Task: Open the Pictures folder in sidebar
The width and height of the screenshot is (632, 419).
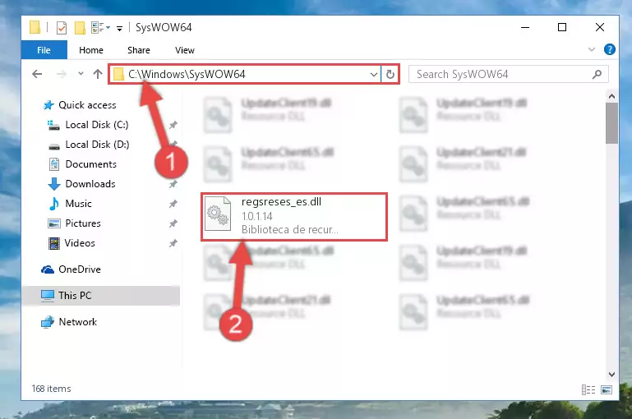Action: pyautogui.click(x=83, y=223)
